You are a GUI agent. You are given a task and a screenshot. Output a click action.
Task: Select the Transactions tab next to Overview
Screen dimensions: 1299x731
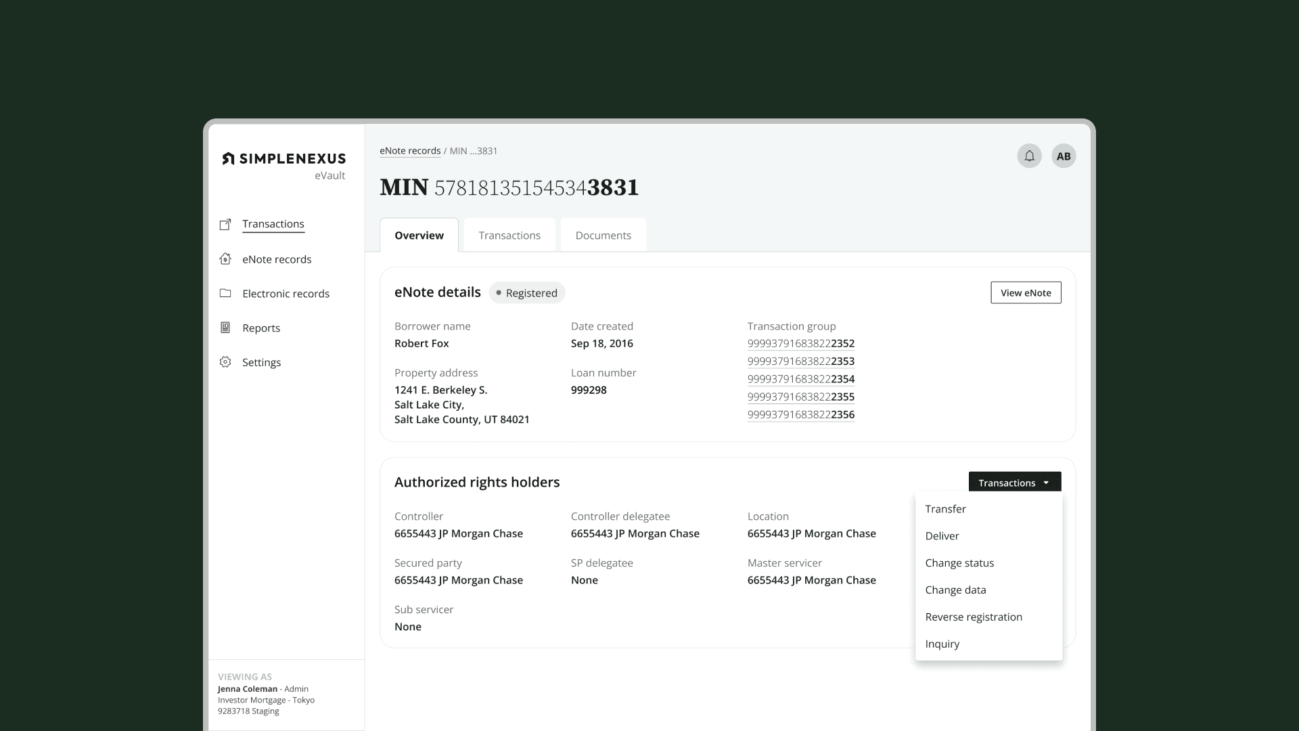pos(509,235)
